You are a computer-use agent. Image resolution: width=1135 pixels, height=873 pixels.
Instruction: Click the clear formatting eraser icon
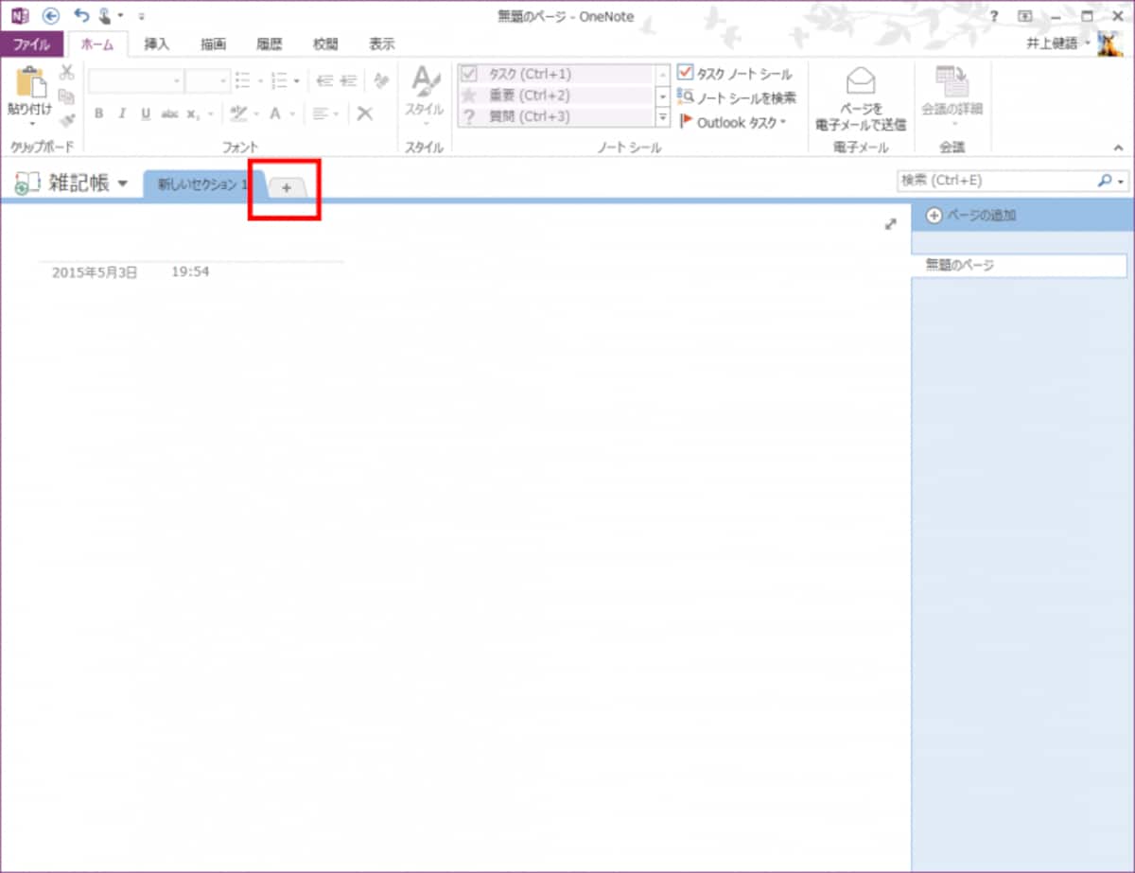(381, 81)
